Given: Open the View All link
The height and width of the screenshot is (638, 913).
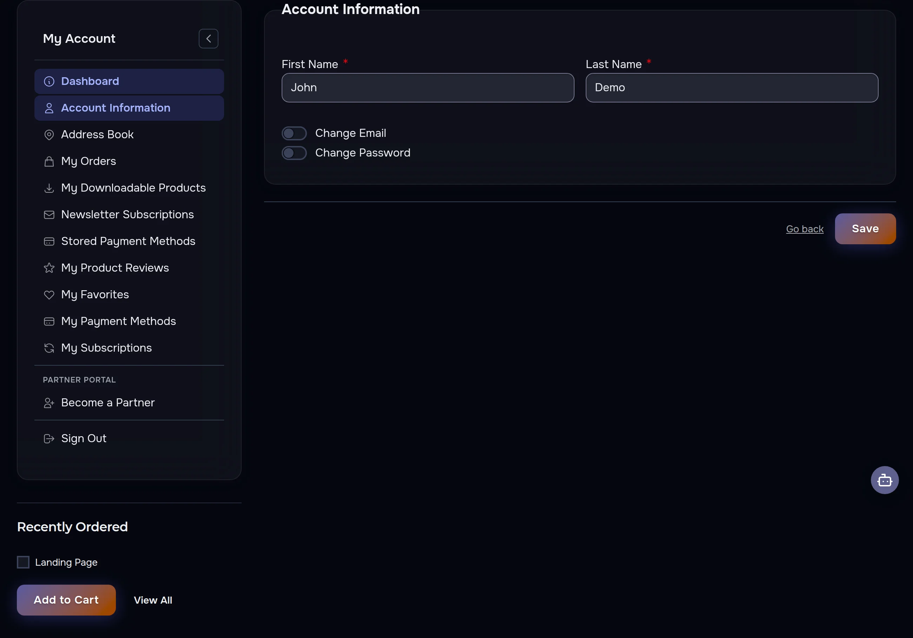Looking at the screenshot, I should click(x=153, y=600).
